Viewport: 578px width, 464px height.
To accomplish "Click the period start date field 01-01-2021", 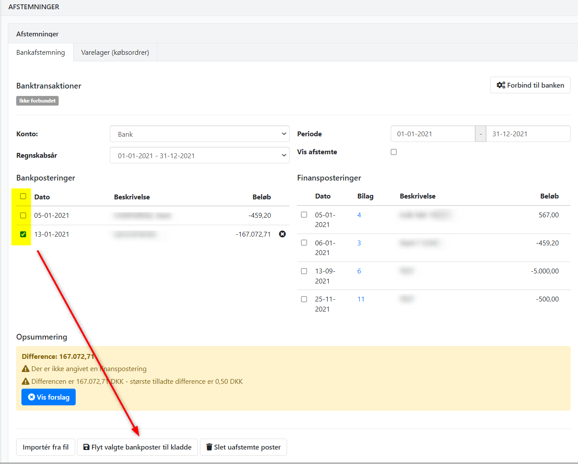I will pyautogui.click(x=432, y=134).
